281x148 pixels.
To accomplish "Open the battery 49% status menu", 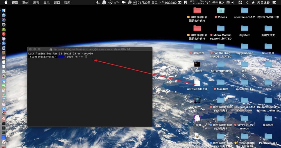I will click(218, 3).
